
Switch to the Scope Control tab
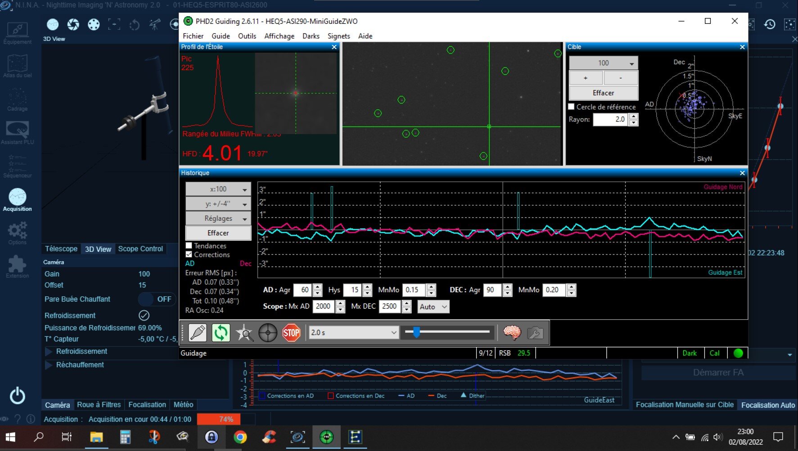pyautogui.click(x=140, y=249)
